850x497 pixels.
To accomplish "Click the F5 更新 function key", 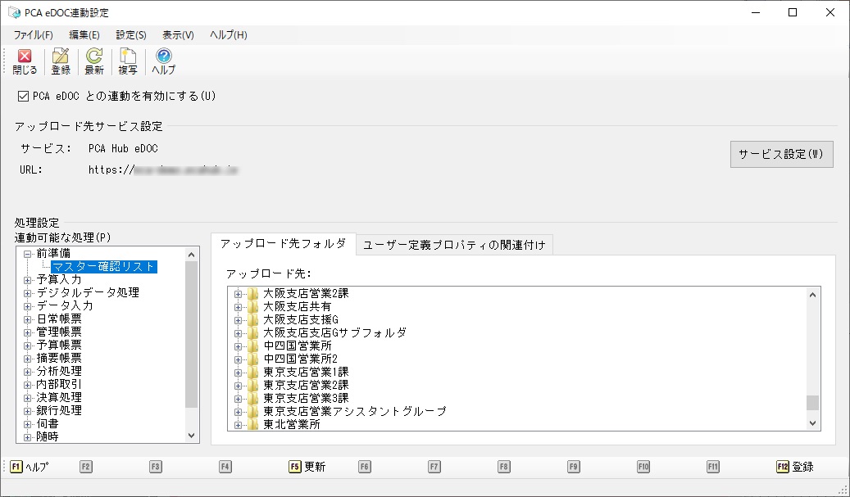I will 307,467.
